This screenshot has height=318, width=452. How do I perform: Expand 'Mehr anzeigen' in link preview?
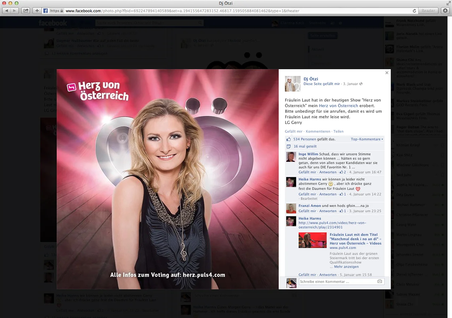(x=346, y=267)
